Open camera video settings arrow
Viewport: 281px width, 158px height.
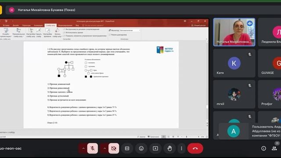pyautogui.click(x=104, y=148)
